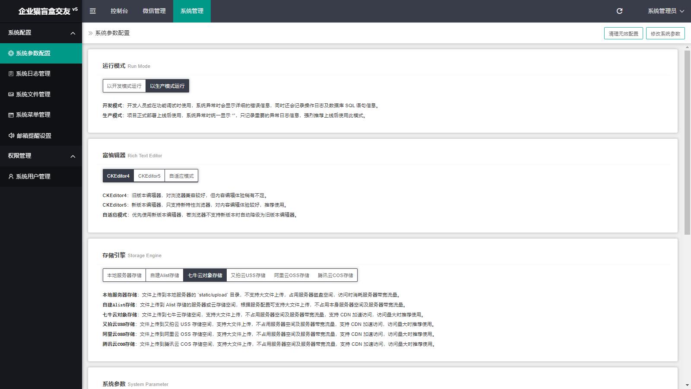Click the 邮箱提醒设置 speaker icon
This screenshot has height=389, width=691.
coord(11,136)
